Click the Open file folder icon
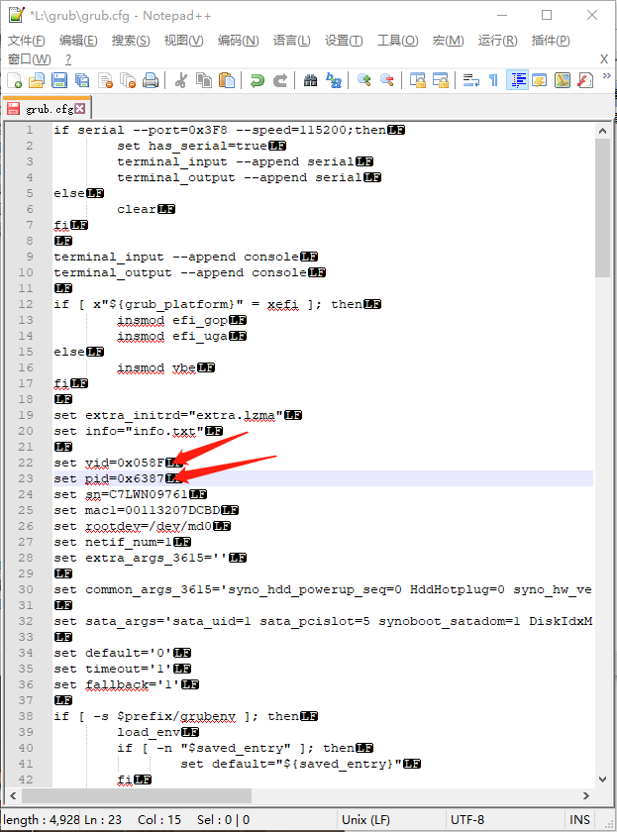 (x=37, y=80)
